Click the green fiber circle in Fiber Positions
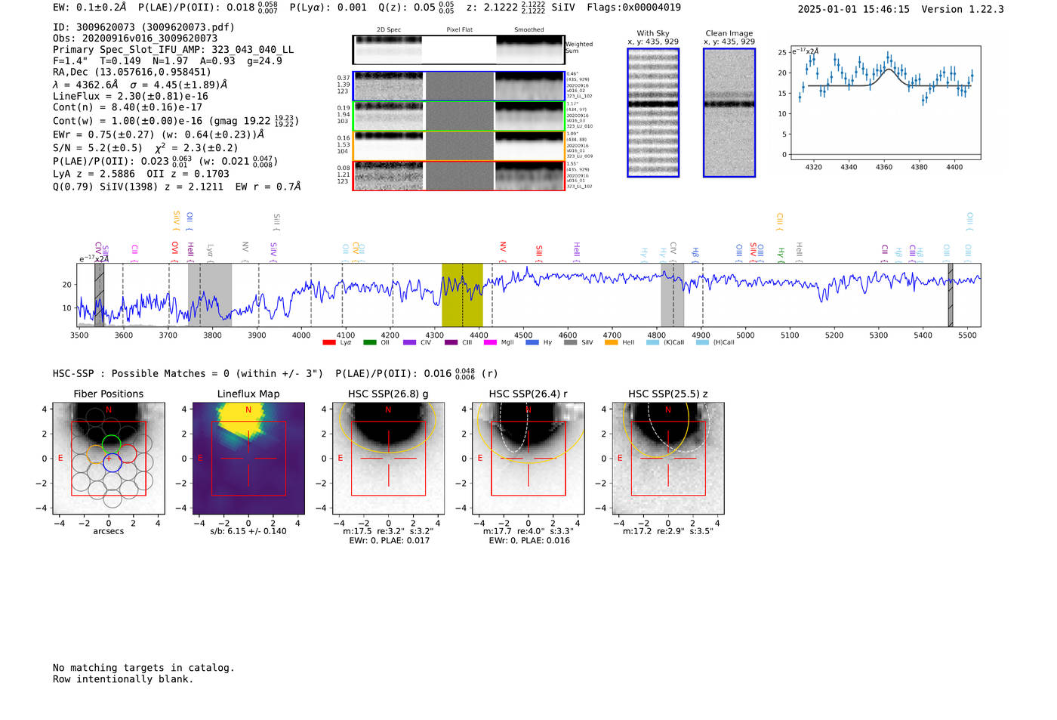This screenshot has width=1057, height=720. (x=111, y=444)
